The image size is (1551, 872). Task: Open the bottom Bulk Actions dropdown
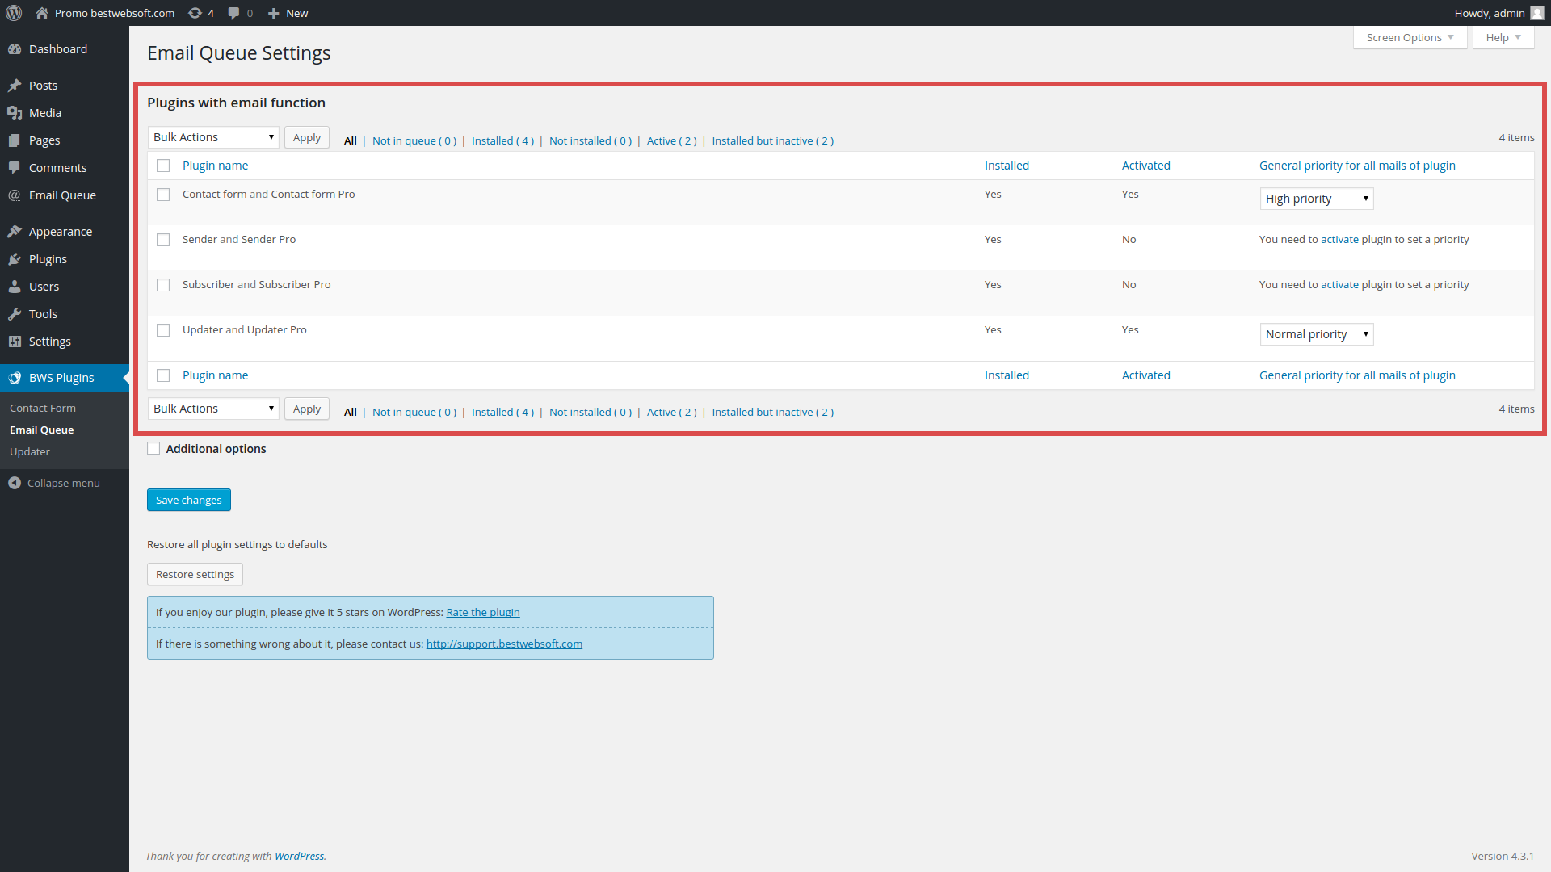pyautogui.click(x=213, y=409)
